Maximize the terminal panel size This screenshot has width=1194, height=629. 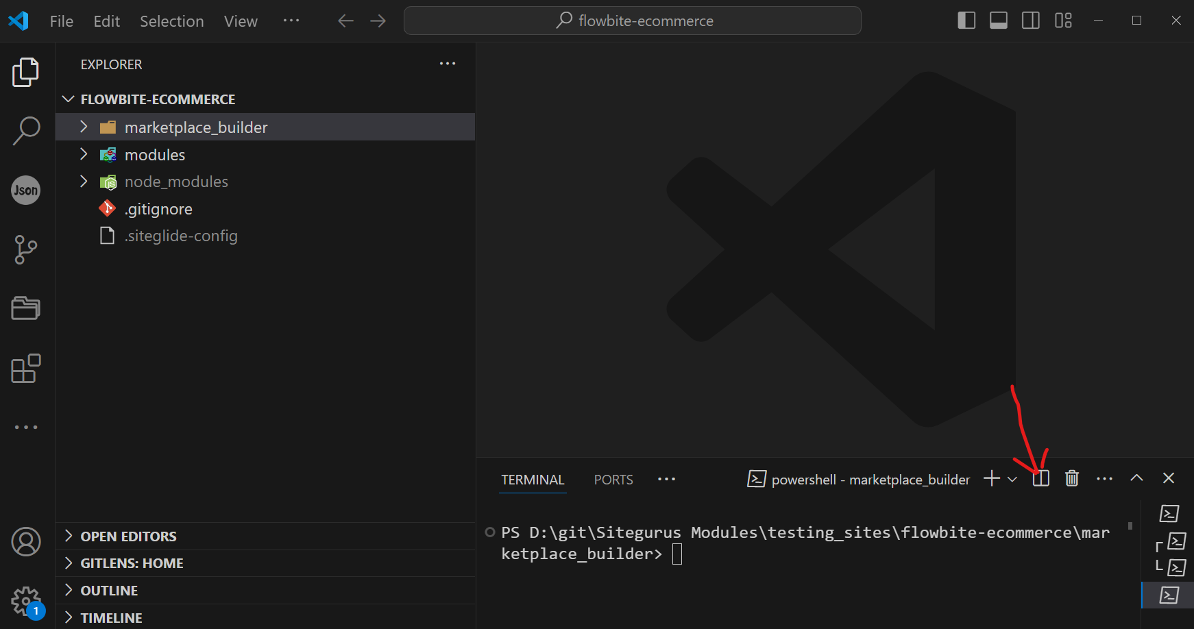[1136, 478]
